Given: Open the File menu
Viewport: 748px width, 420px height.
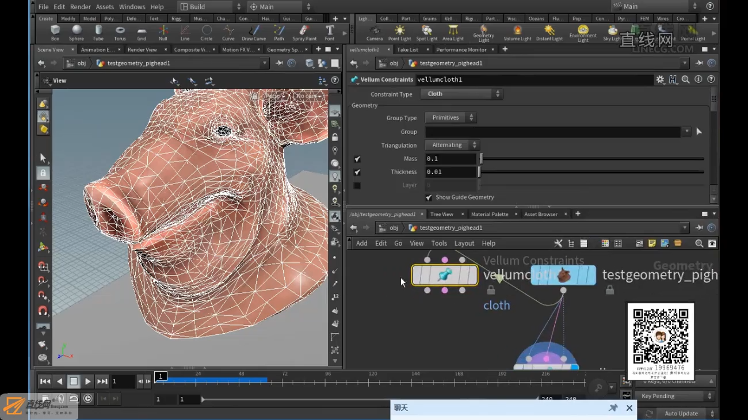Looking at the screenshot, I should pyautogui.click(x=43, y=7).
